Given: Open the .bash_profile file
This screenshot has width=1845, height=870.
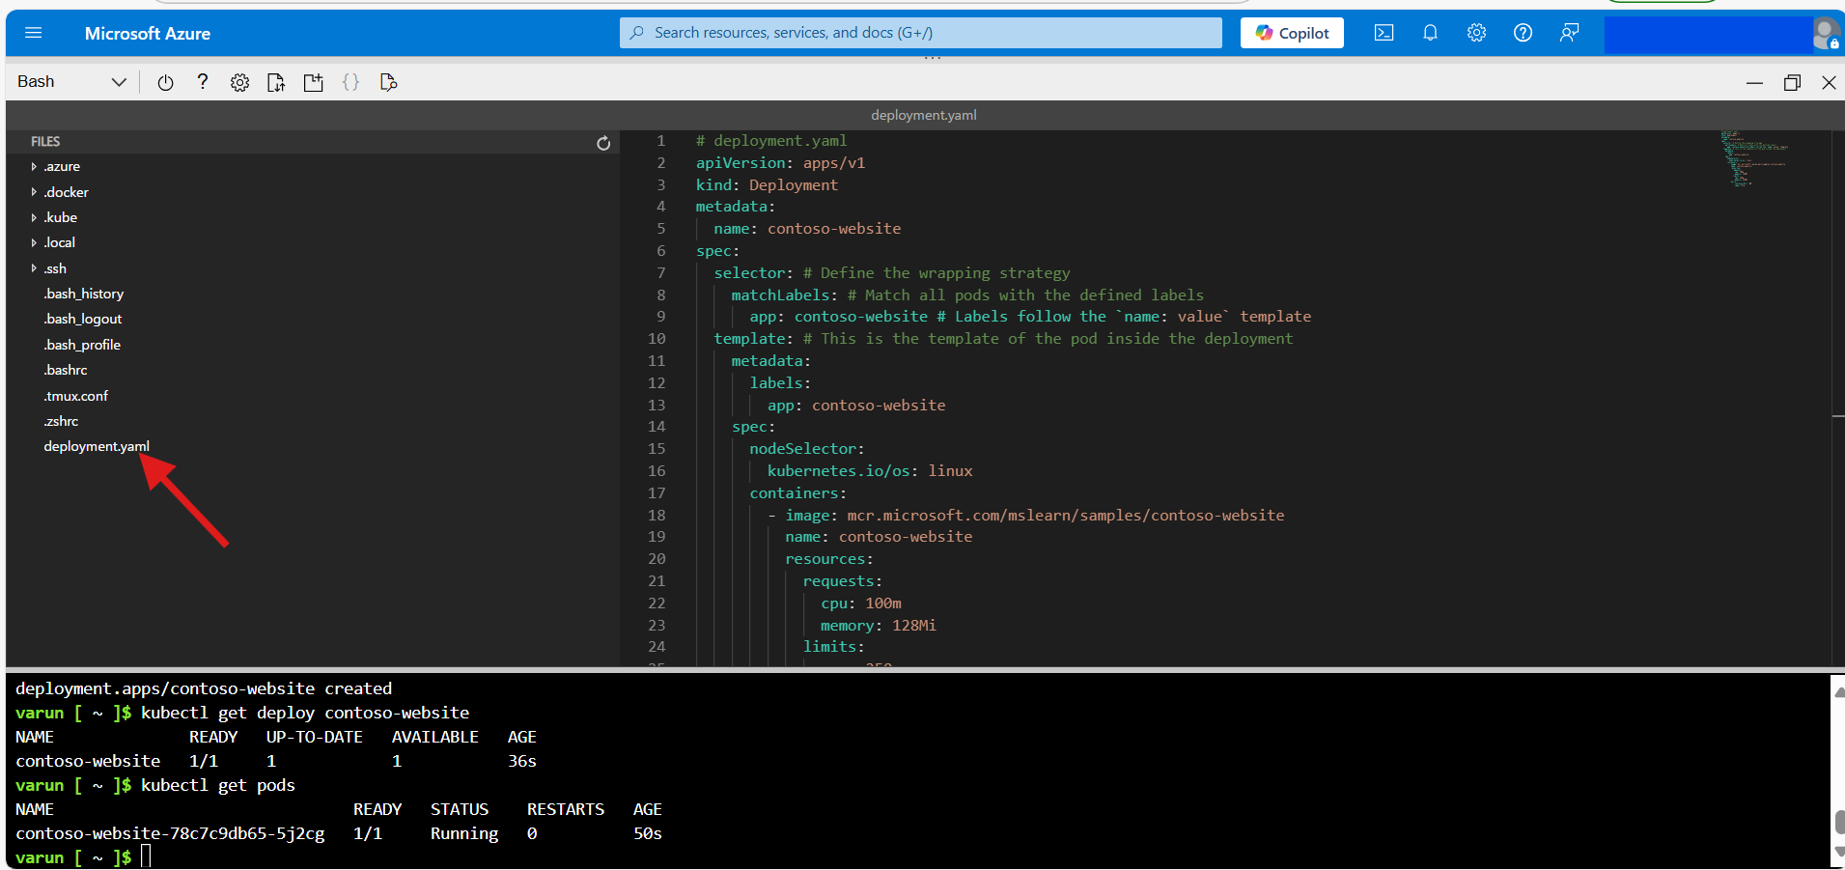Looking at the screenshot, I should coord(81,345).
